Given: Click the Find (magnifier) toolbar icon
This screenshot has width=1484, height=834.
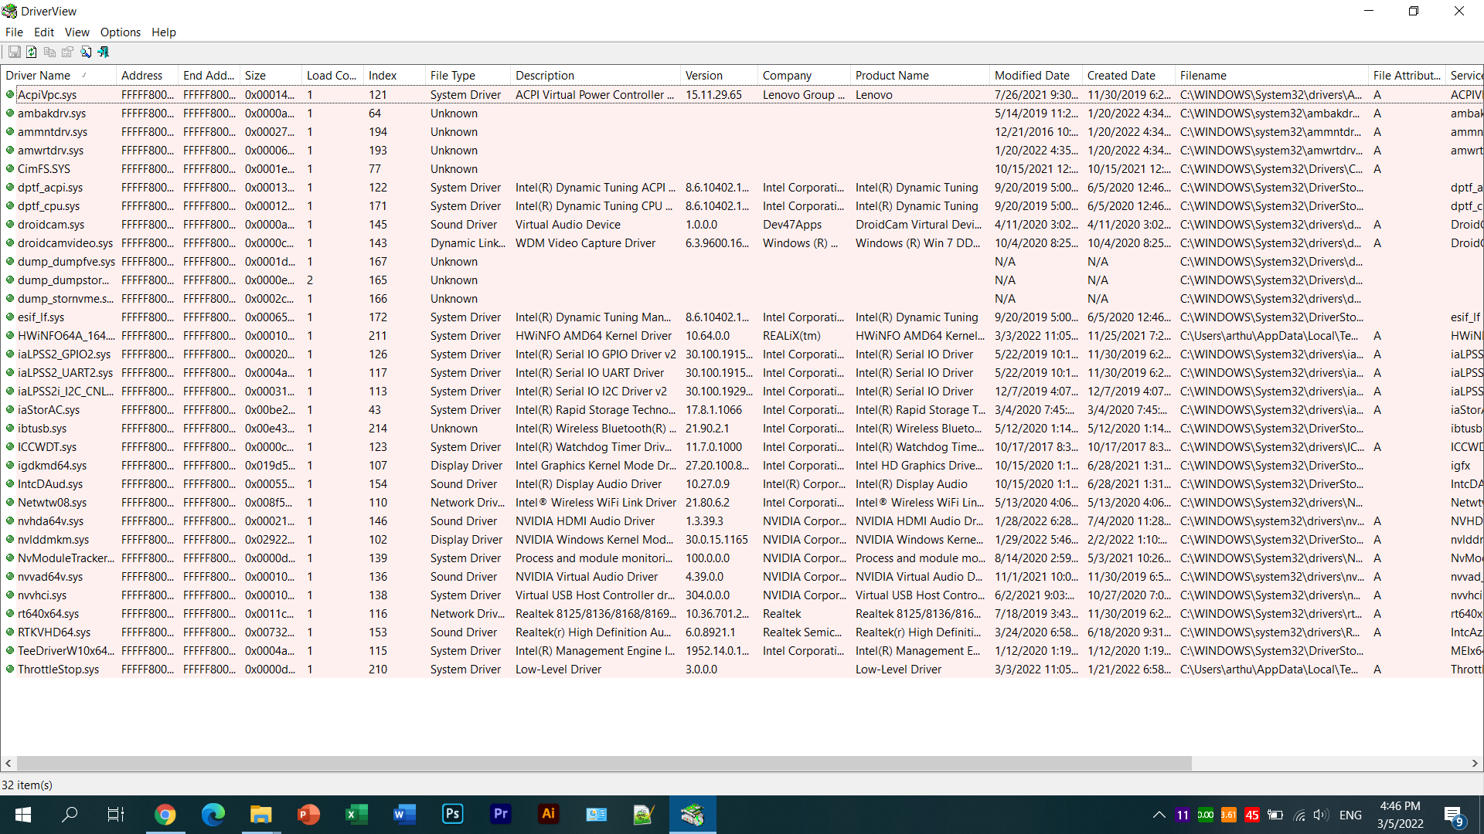Looking at the screenshot, I should click(x=86, y=52).
